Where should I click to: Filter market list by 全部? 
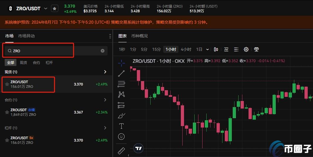coord(11,63)
